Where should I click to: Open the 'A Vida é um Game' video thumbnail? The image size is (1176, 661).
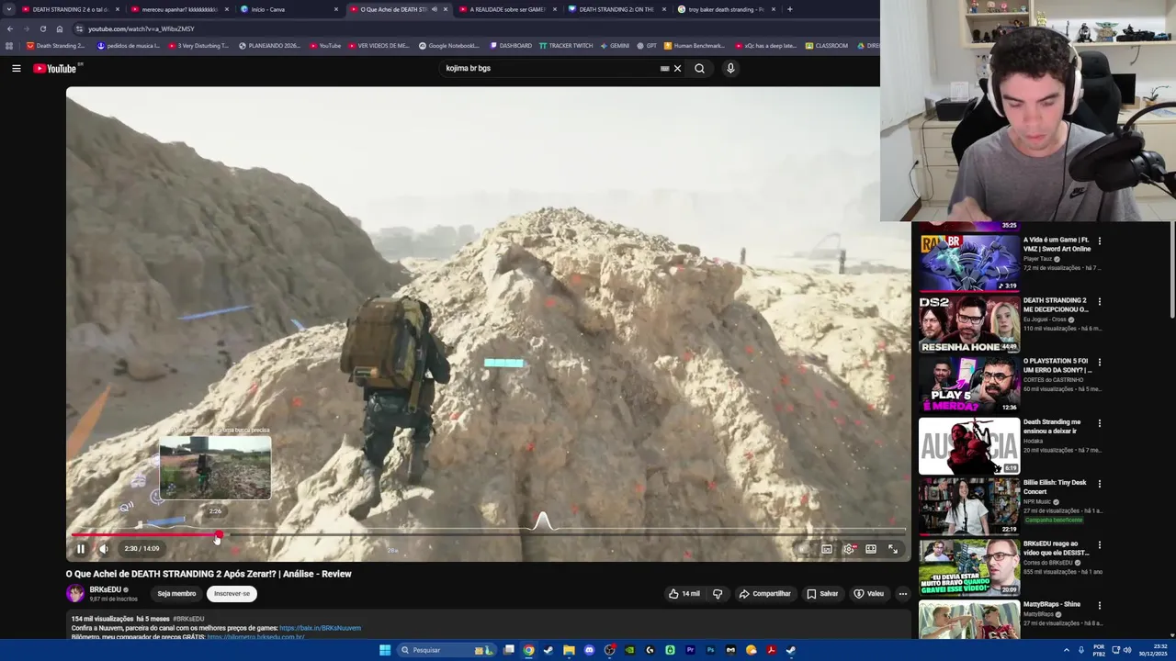pos(969,262)
